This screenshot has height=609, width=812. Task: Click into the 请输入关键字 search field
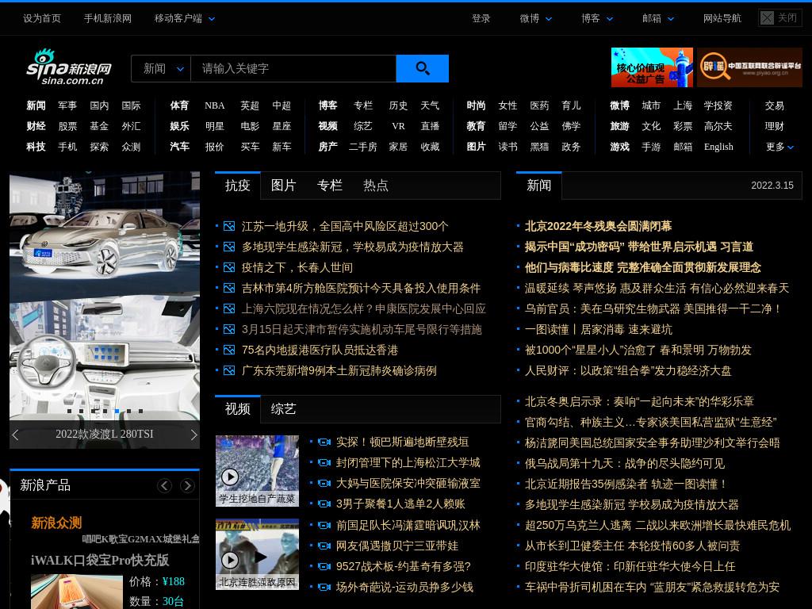pyautogui.click(x=293, y=68)
